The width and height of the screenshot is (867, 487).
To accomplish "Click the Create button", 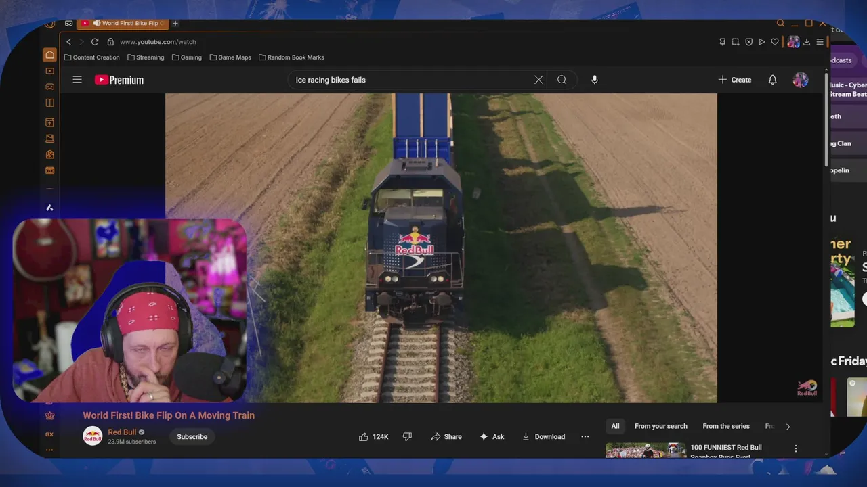I will 735,80.
